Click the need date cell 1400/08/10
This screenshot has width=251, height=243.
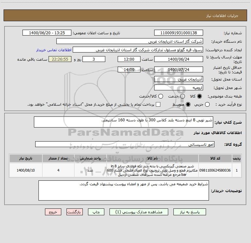coord(26,170)
